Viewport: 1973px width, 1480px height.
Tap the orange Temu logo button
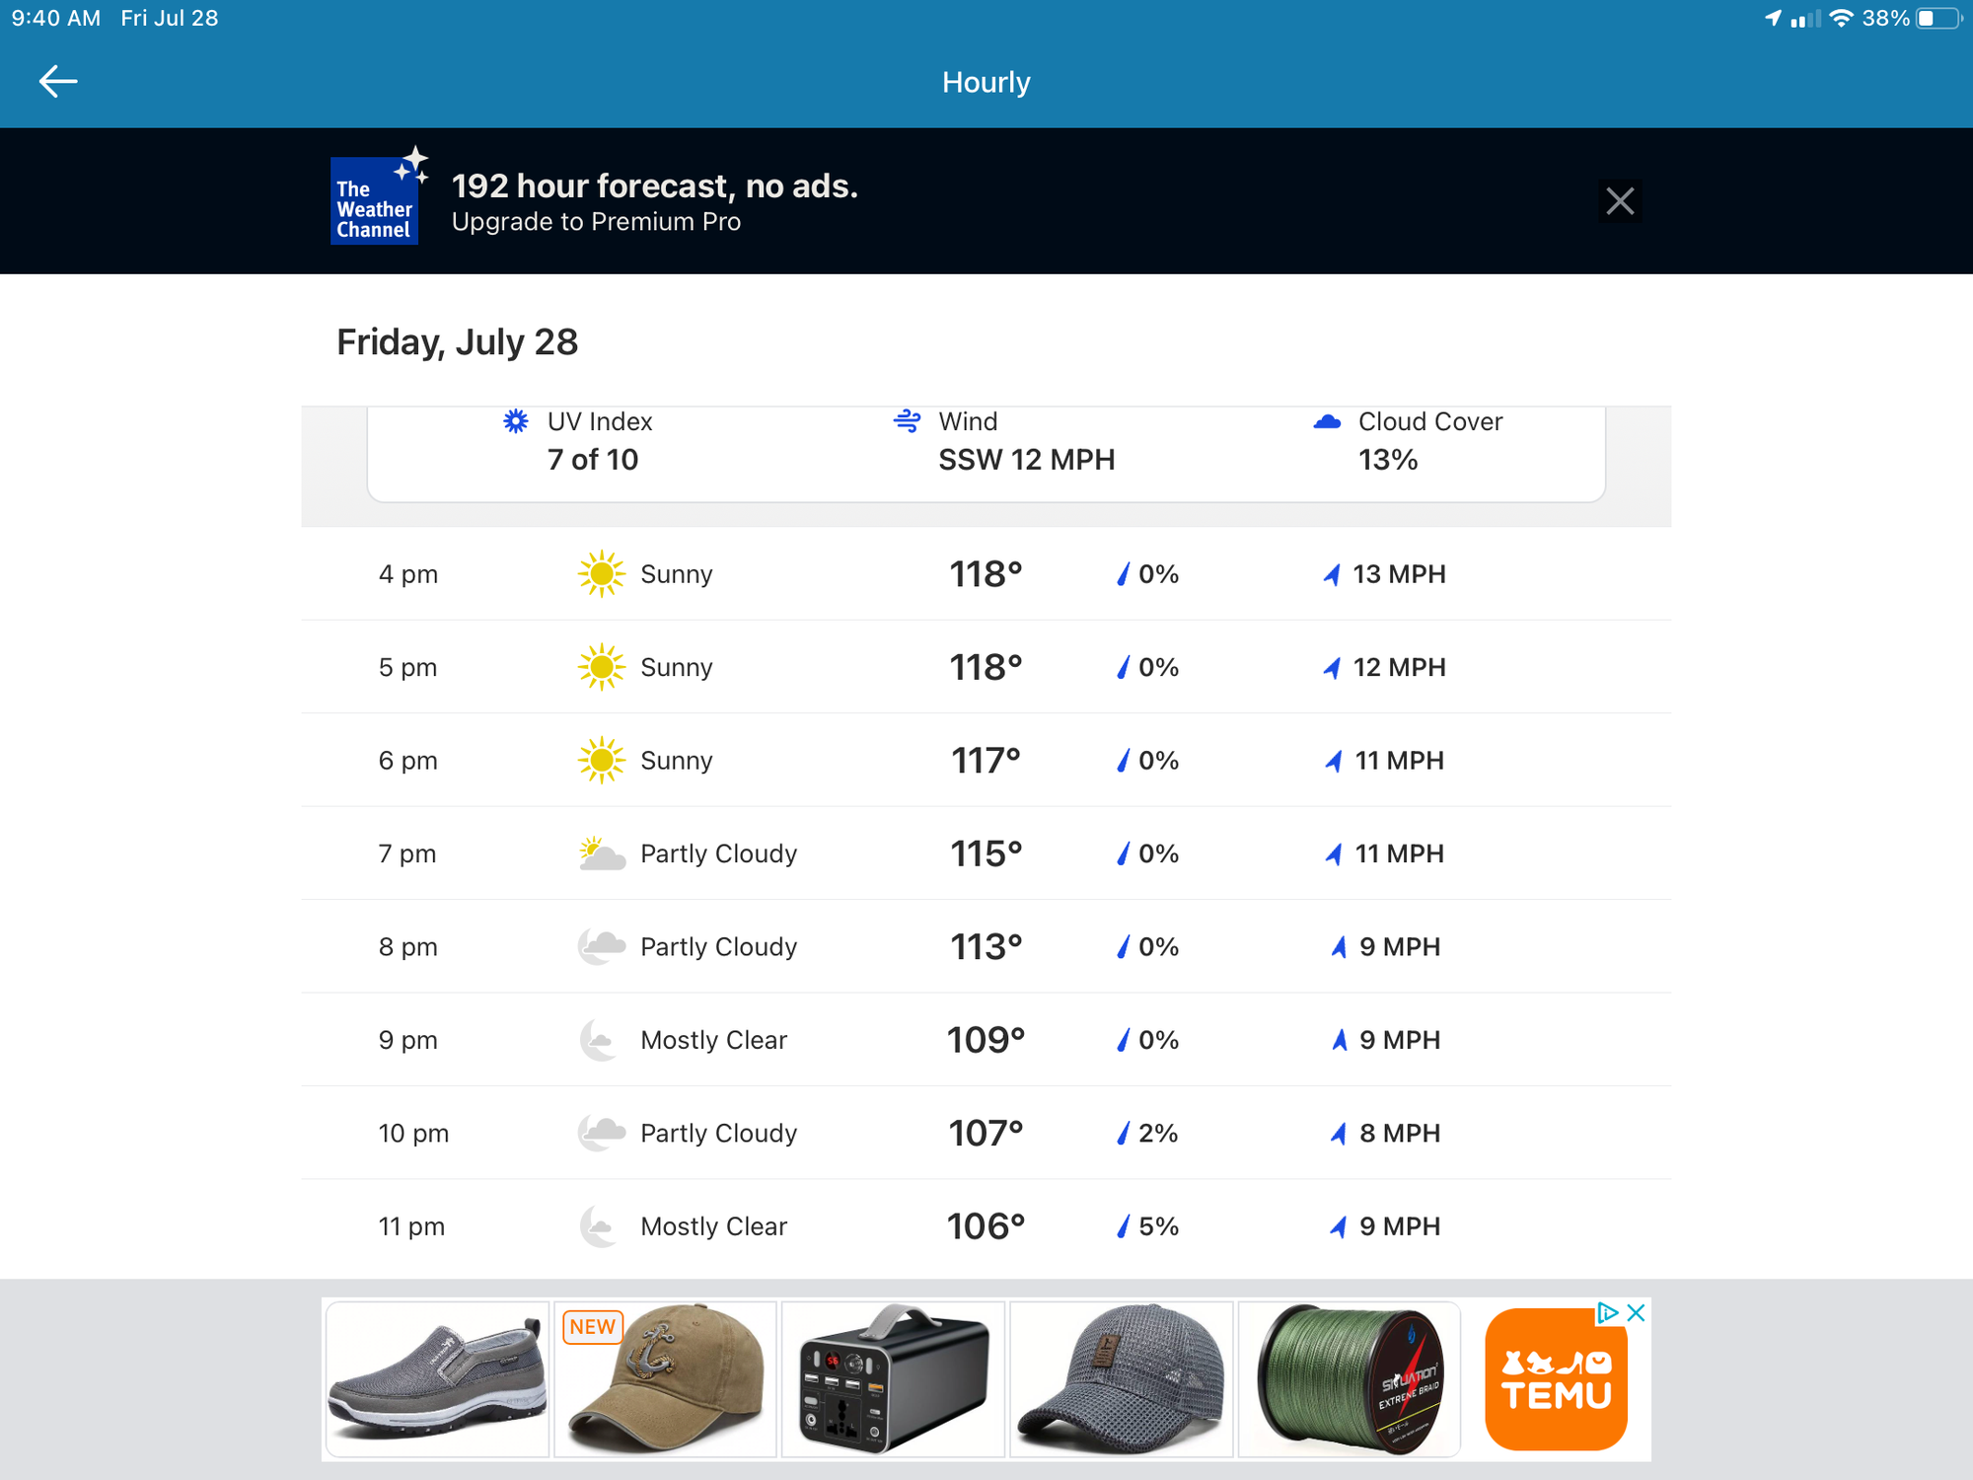(x=1555, y=1380)
